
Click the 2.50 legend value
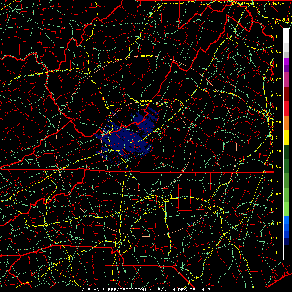276,94
